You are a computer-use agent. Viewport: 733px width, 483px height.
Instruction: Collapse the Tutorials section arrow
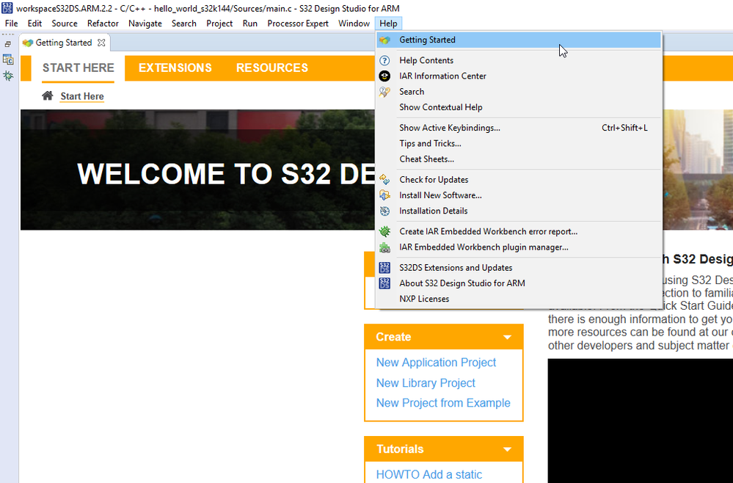507,449
